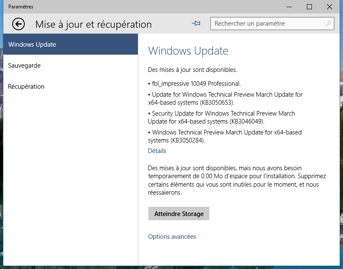Select Windows Update in the sidebar
This screenshot has width=343, height=269.
(71, 44)
